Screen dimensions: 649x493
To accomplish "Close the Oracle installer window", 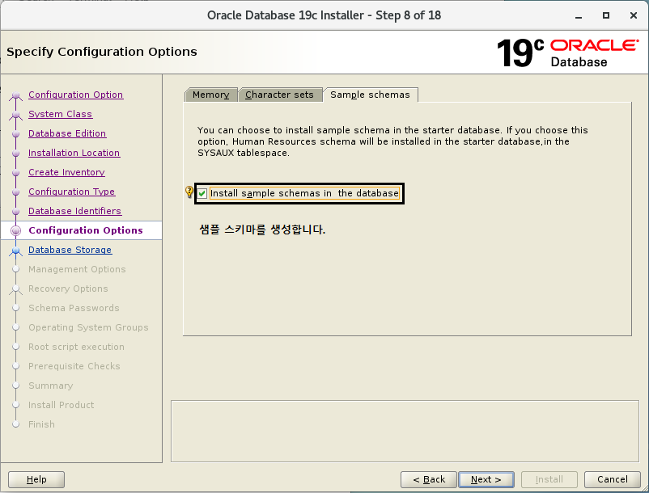I will tap(634, 15).
